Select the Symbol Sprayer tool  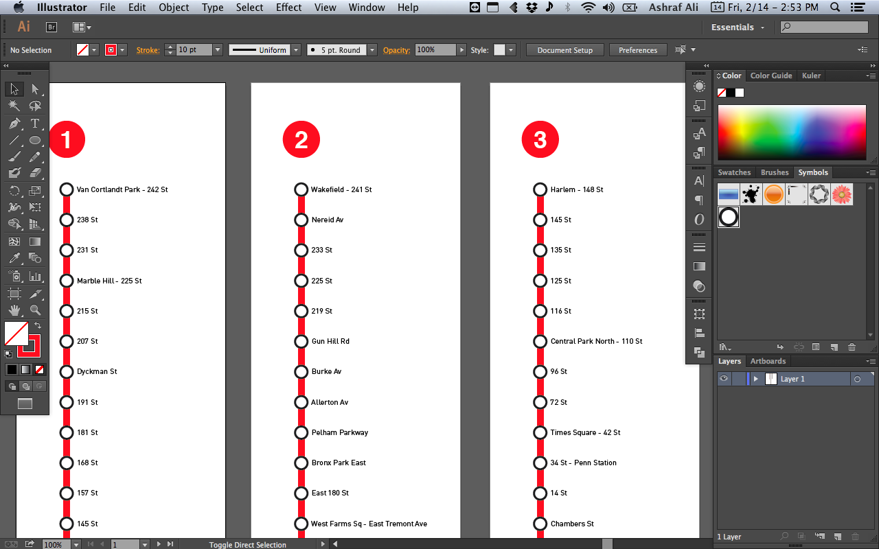point(14,276)
